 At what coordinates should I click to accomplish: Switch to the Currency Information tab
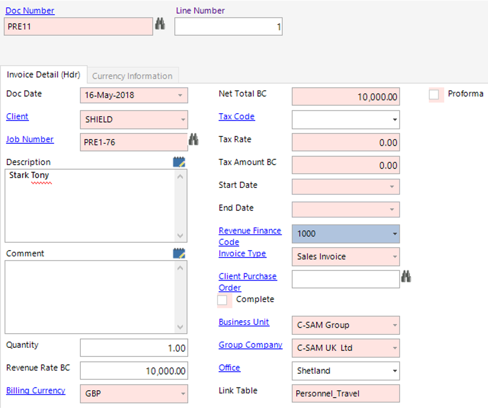click(x=132, y=75)
